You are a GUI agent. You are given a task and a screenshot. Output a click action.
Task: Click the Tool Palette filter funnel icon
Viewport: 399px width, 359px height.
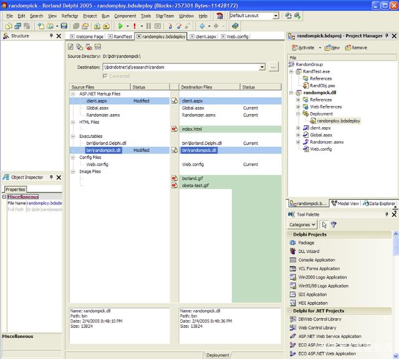click(x=334, y=224)
